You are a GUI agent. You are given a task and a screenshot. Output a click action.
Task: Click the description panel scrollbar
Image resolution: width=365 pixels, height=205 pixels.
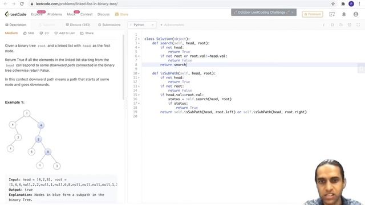coord(123,67)
